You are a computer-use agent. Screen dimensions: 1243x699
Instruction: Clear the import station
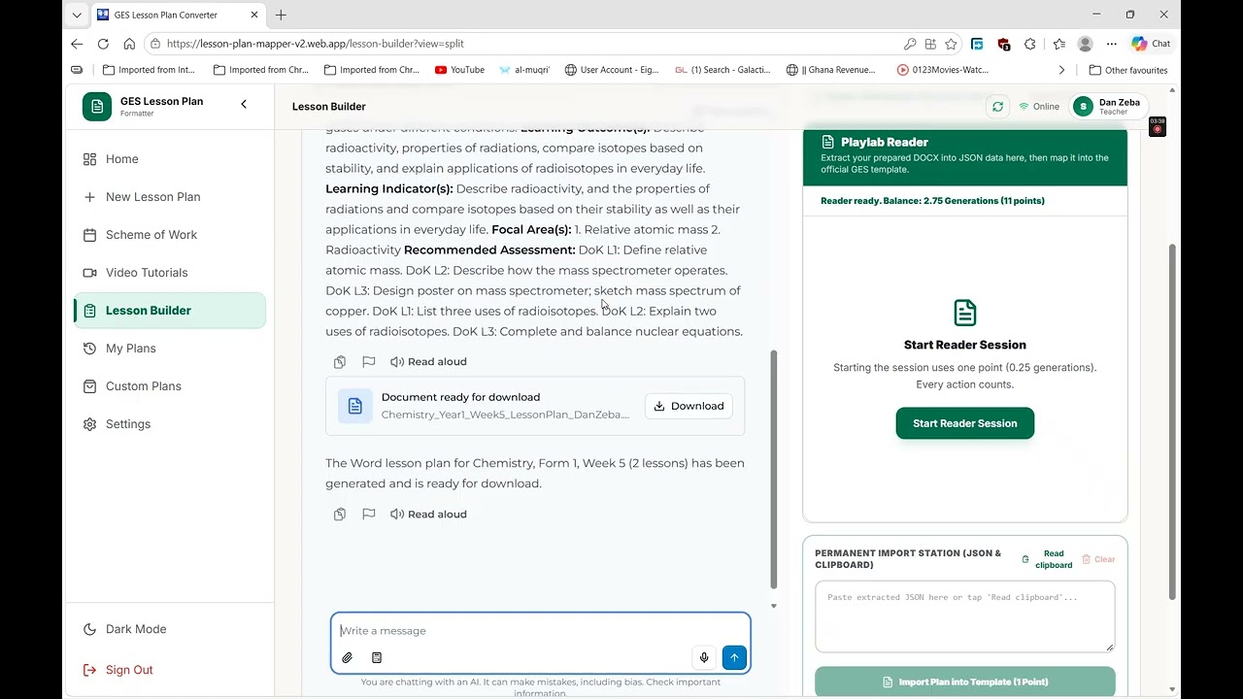tap(1098, 559)
